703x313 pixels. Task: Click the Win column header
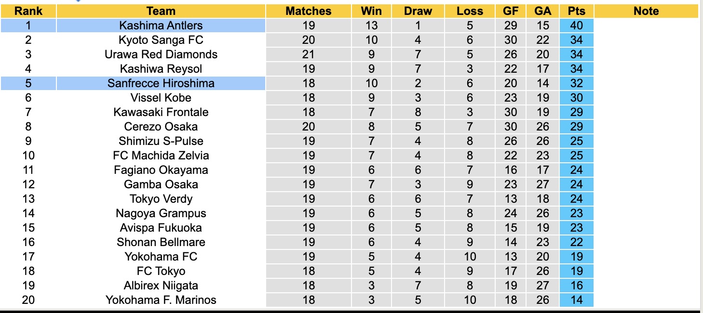click(x=371, y=11)
